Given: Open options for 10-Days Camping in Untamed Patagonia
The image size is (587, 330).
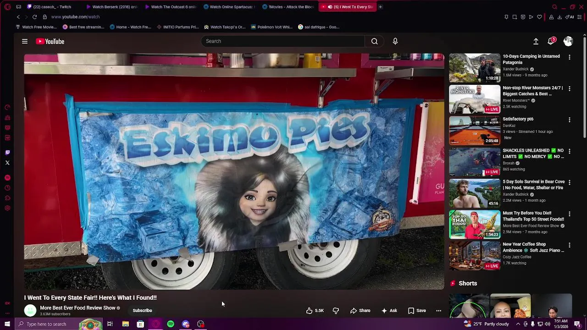Looking at the screenshot, I should [x=570, y=57].
